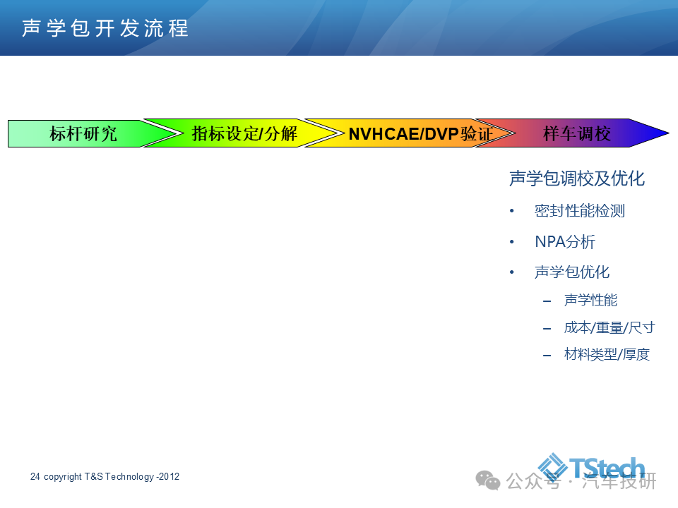The width and height of the screenshot is (678, 508).
Task: Click the sub-bullet 材料类型/厚度
Action: click(x=607, y=354)
